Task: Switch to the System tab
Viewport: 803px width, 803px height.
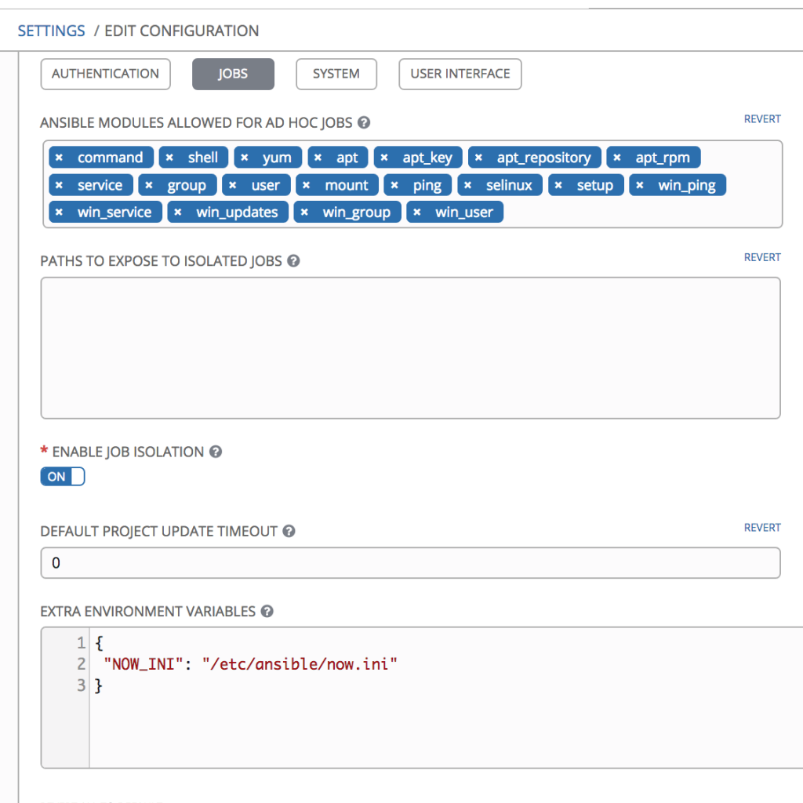Action: [x=336, y=74]
